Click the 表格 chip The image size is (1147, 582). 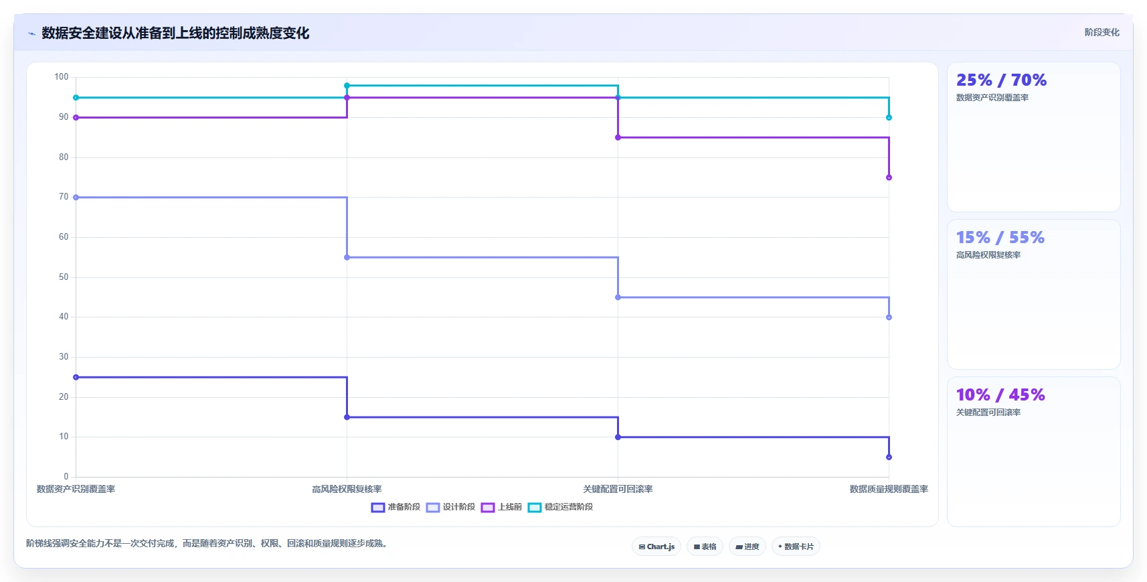[x=705, y=547]
